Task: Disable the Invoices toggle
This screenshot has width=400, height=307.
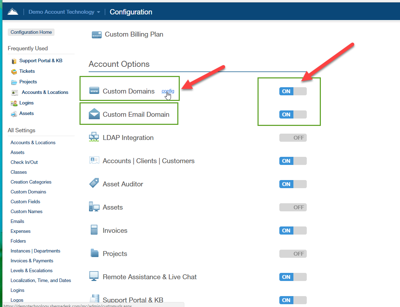Action: click(x=293, y=231)
